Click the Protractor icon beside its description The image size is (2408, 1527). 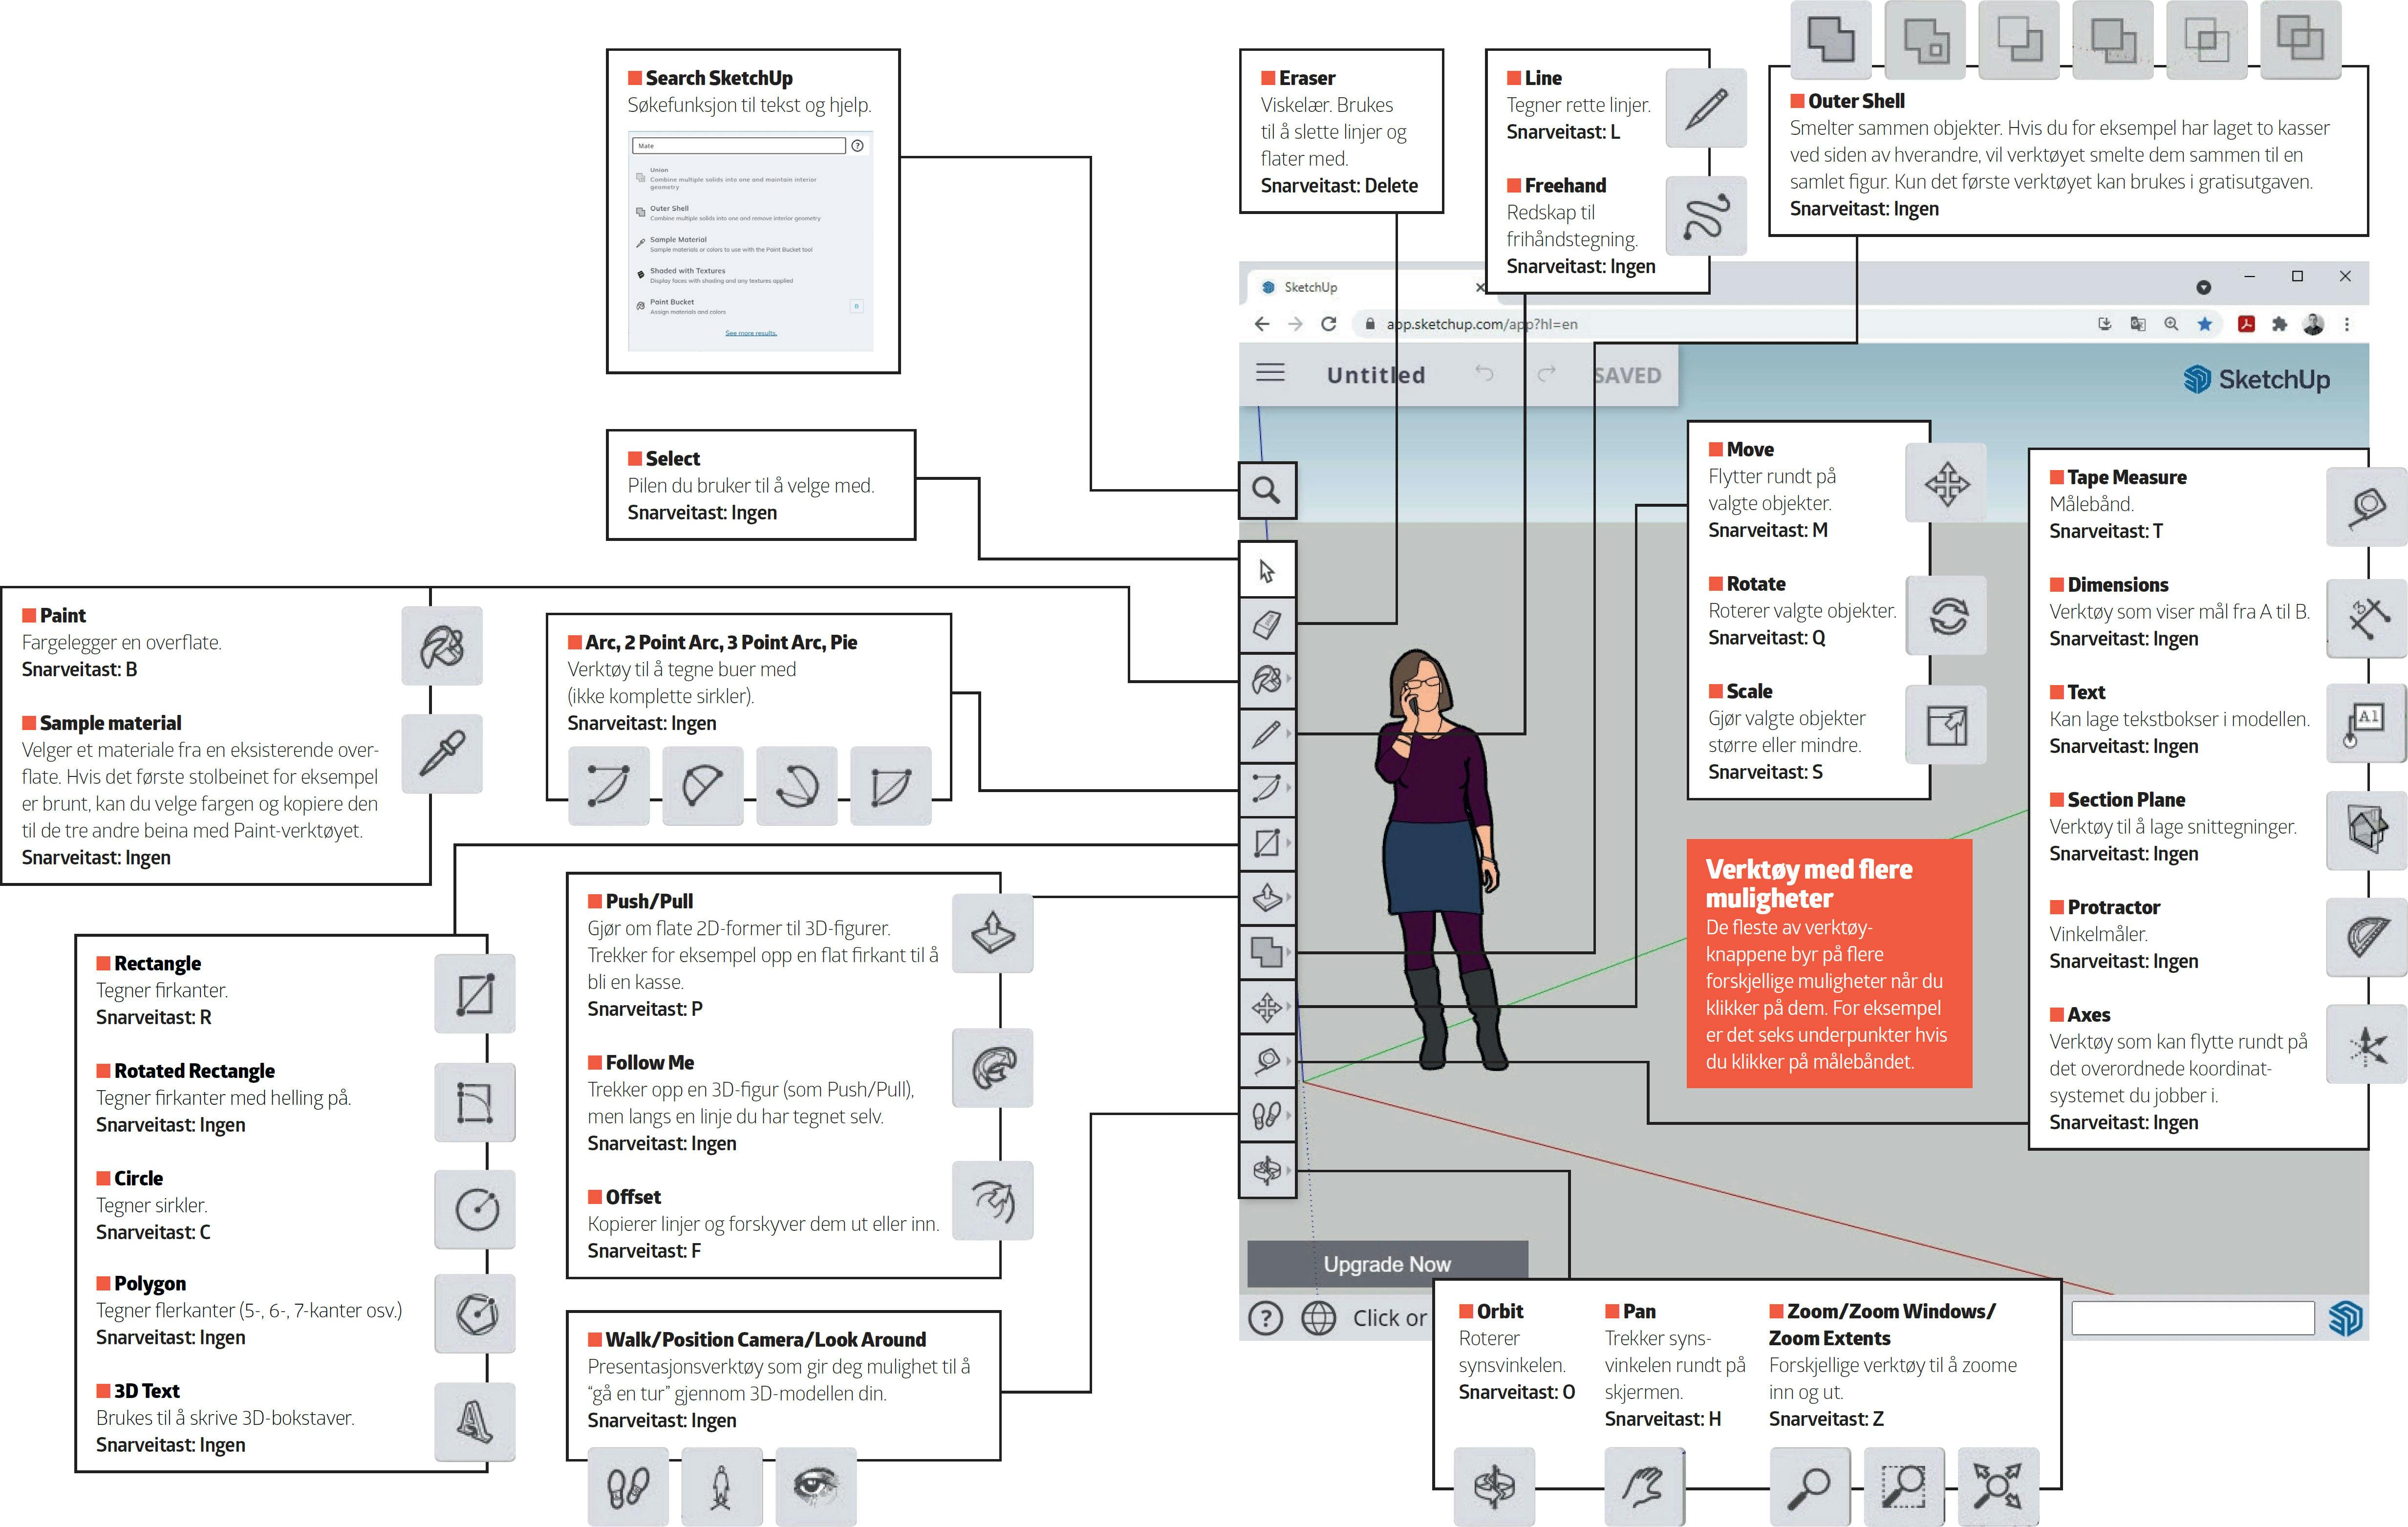coord(2367,937)
